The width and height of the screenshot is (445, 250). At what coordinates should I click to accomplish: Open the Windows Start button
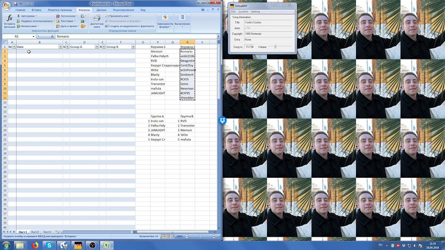point(6,245)
